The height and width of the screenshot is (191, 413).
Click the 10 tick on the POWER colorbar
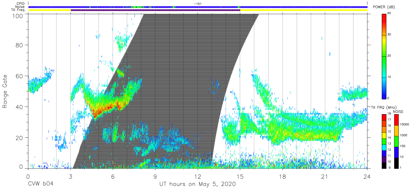point(389,77)
